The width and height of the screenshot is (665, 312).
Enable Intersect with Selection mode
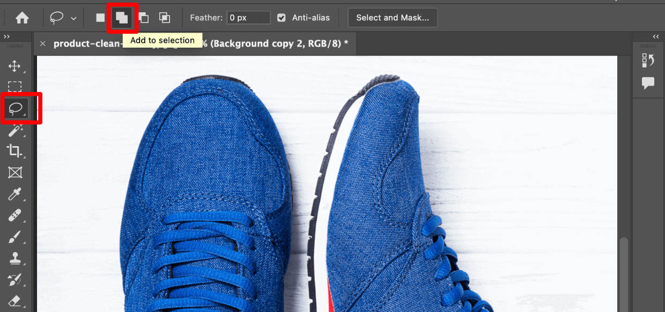tap(165, 17)
